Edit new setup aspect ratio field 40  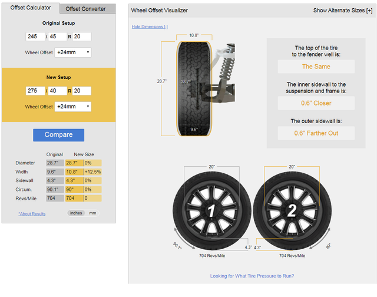click(58, 91)
